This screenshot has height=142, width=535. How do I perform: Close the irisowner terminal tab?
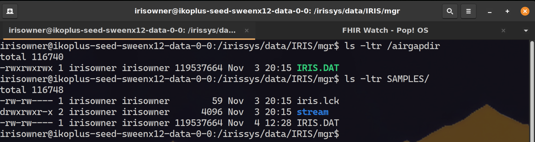point(246,31)
